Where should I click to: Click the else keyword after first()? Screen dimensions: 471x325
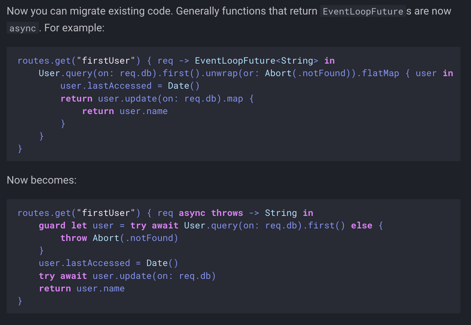coord(361,225)
